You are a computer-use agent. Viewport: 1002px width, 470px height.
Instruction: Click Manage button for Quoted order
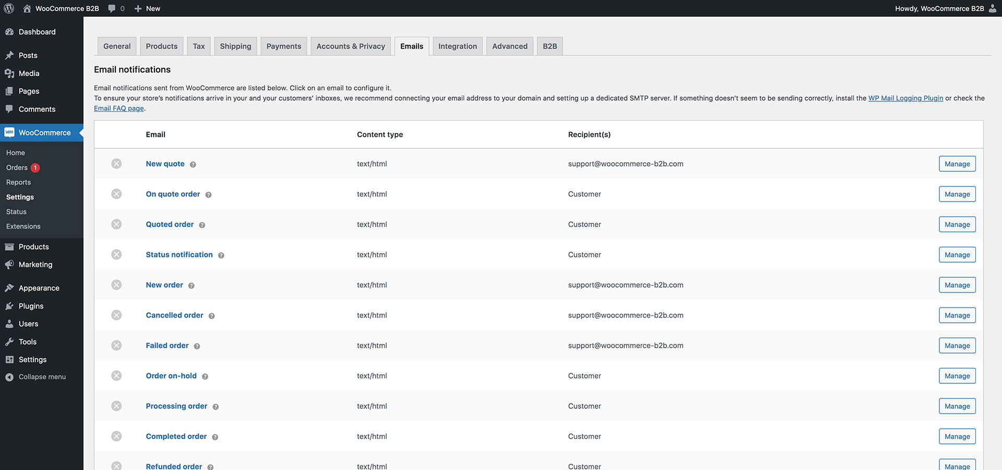coord(957,225)
